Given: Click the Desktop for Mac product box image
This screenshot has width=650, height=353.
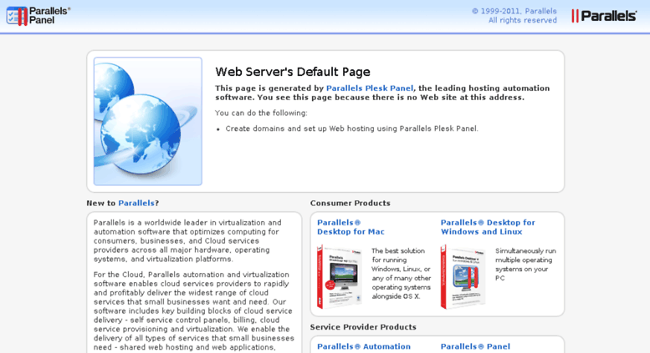Looking at the screenshot, I should pyautogui.click(x=340, y=276).
